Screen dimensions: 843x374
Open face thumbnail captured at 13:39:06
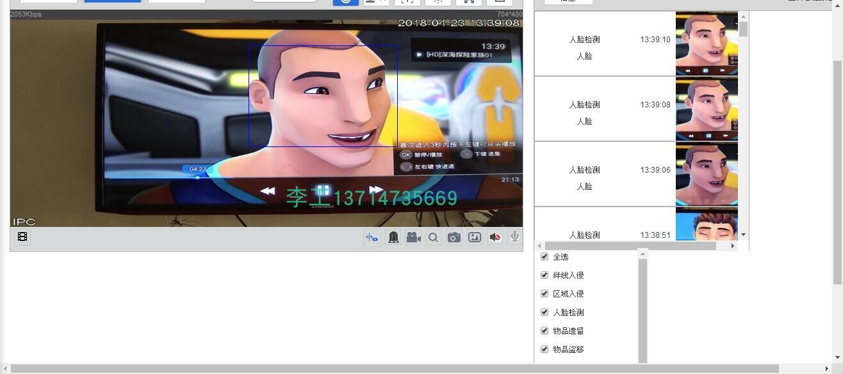(x=707, y=174)
